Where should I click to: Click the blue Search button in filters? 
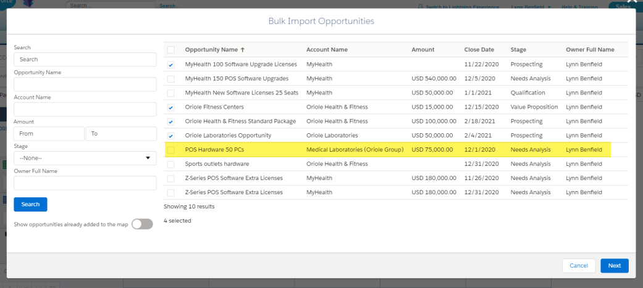pos(30,204)
